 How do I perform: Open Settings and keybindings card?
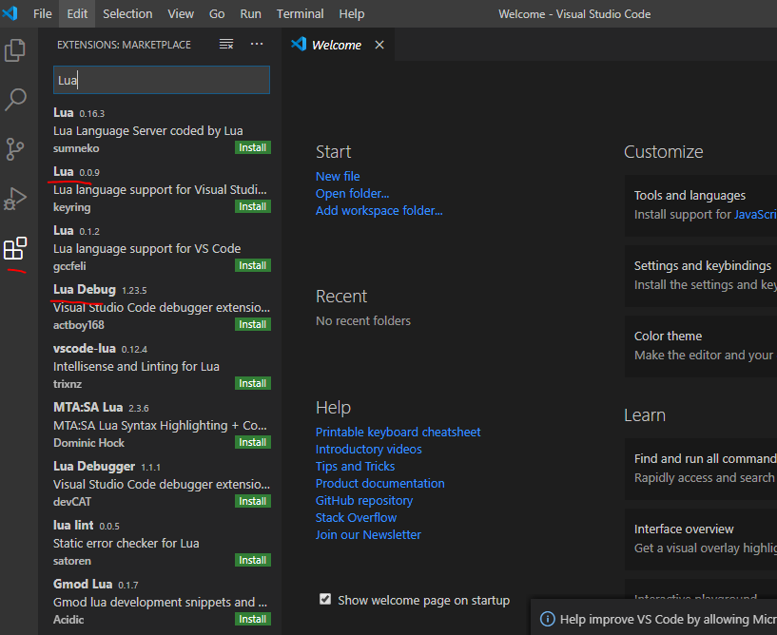tap(701, 276)
